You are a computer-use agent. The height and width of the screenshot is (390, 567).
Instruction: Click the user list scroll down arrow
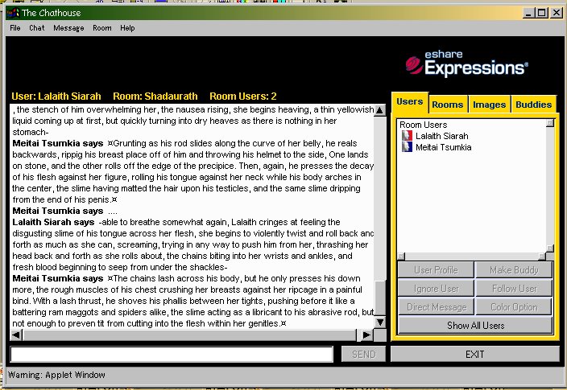pyautogui.click(x=550, y=248)
